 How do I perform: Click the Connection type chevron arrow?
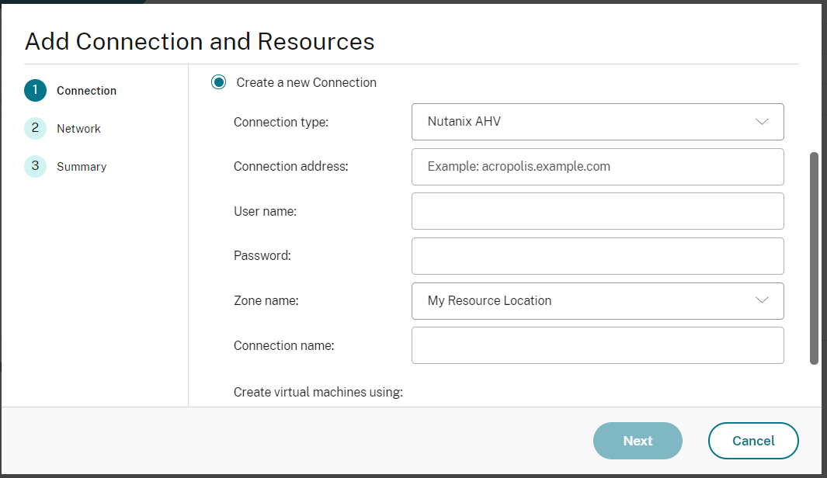pos(762,122)
